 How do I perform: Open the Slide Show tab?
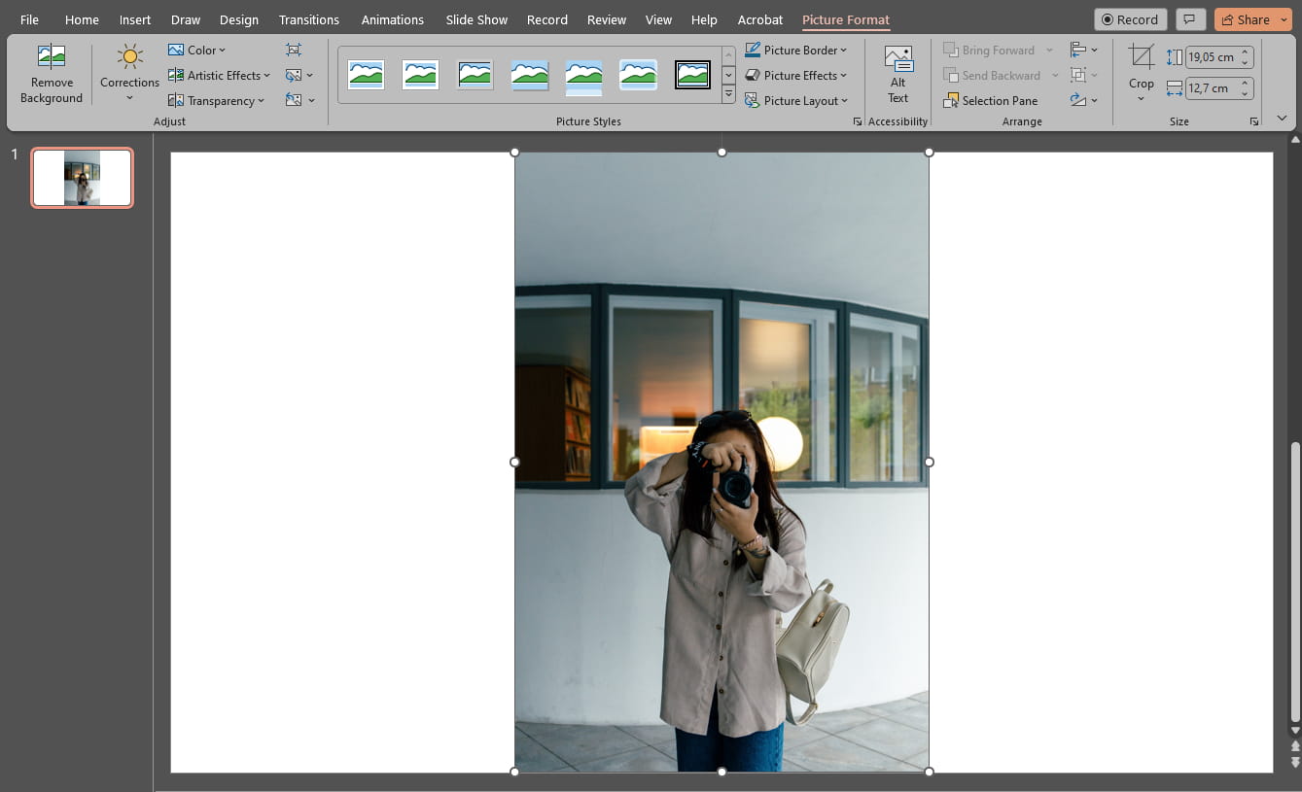click(x=477, y=19)
